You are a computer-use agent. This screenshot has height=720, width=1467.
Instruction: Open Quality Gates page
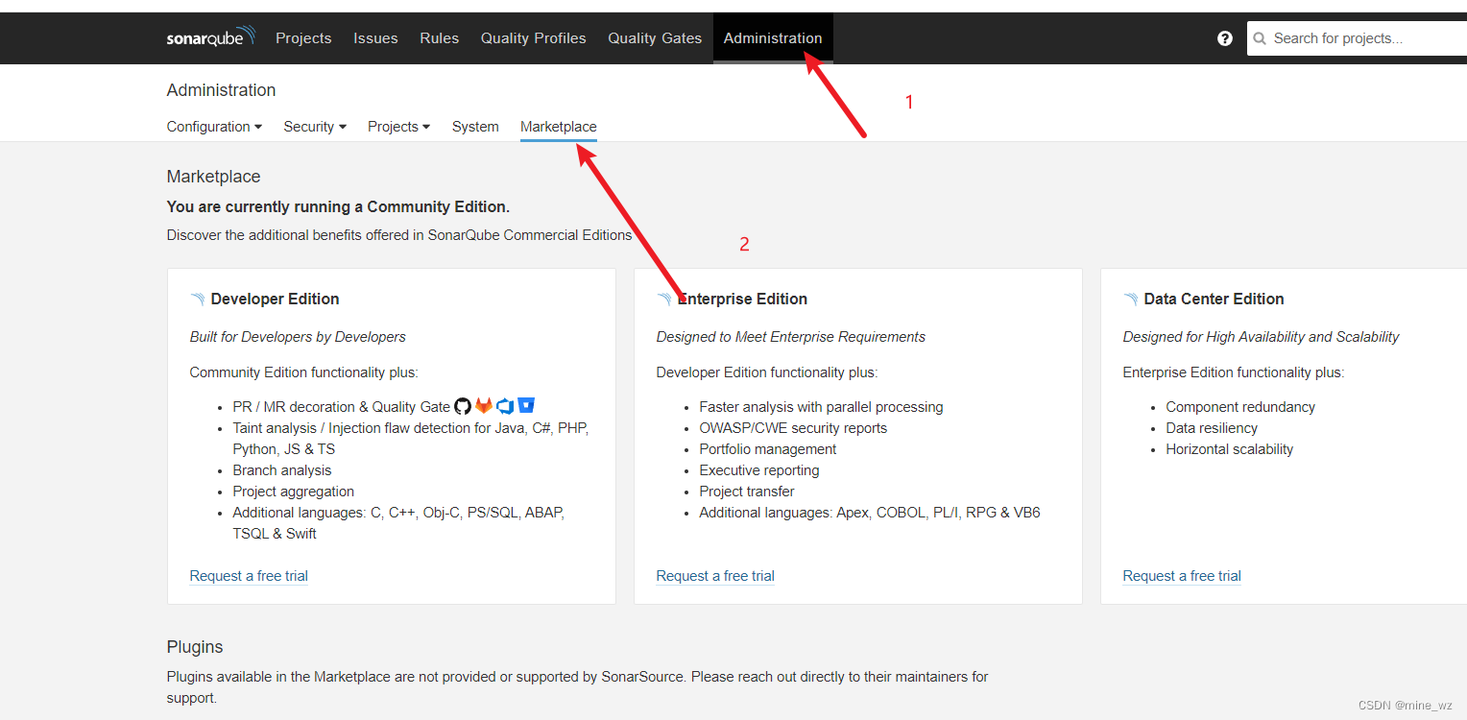pos(655,38)
